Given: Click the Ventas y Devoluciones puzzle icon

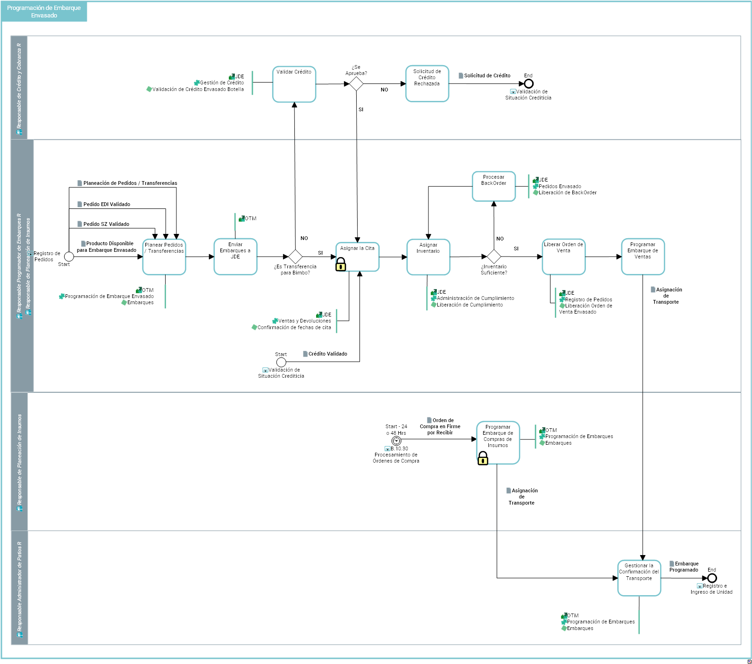Looking at the screenshot, I should point(275,321).
